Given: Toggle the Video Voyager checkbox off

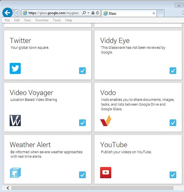Looking at the screenshot, I should tap(83, 123).
